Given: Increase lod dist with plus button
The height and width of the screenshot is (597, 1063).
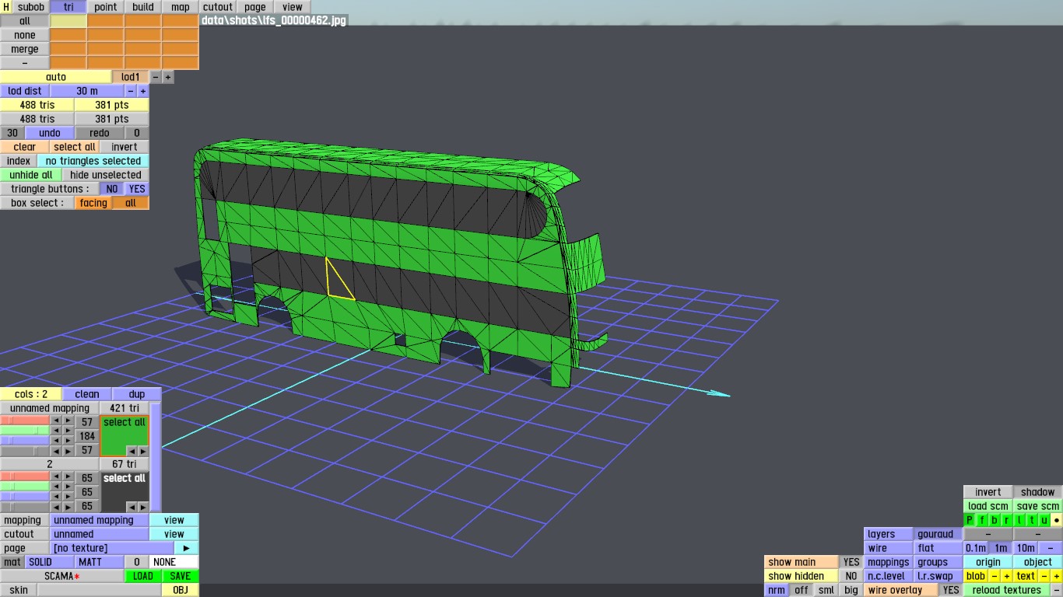Looking at the screenshot, I should (143, 91).
